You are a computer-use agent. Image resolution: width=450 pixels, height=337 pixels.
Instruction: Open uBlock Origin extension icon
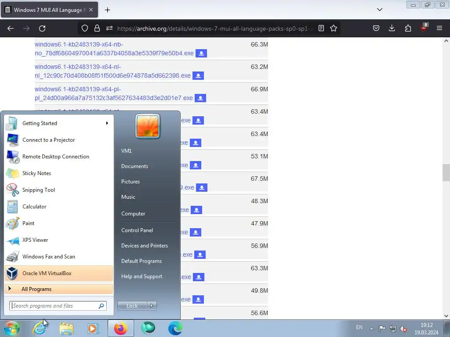(x=424, y=28)
